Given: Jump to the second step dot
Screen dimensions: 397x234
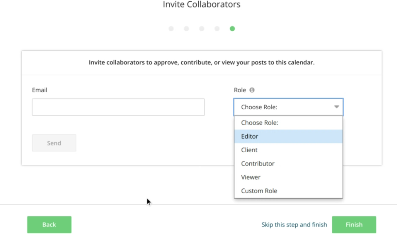Looking at the screenshot, I should [186, 29].
